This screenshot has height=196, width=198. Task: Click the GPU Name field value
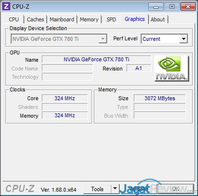(x=96, y=59)
